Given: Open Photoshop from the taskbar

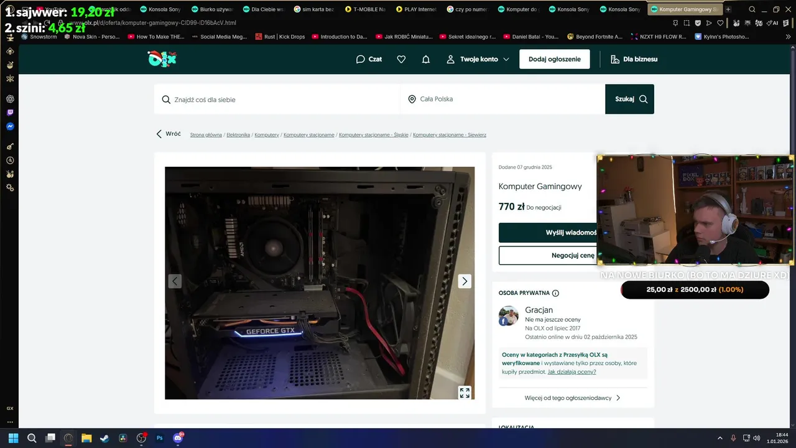Looking at the screenshot, I should [x=159, y=438].
